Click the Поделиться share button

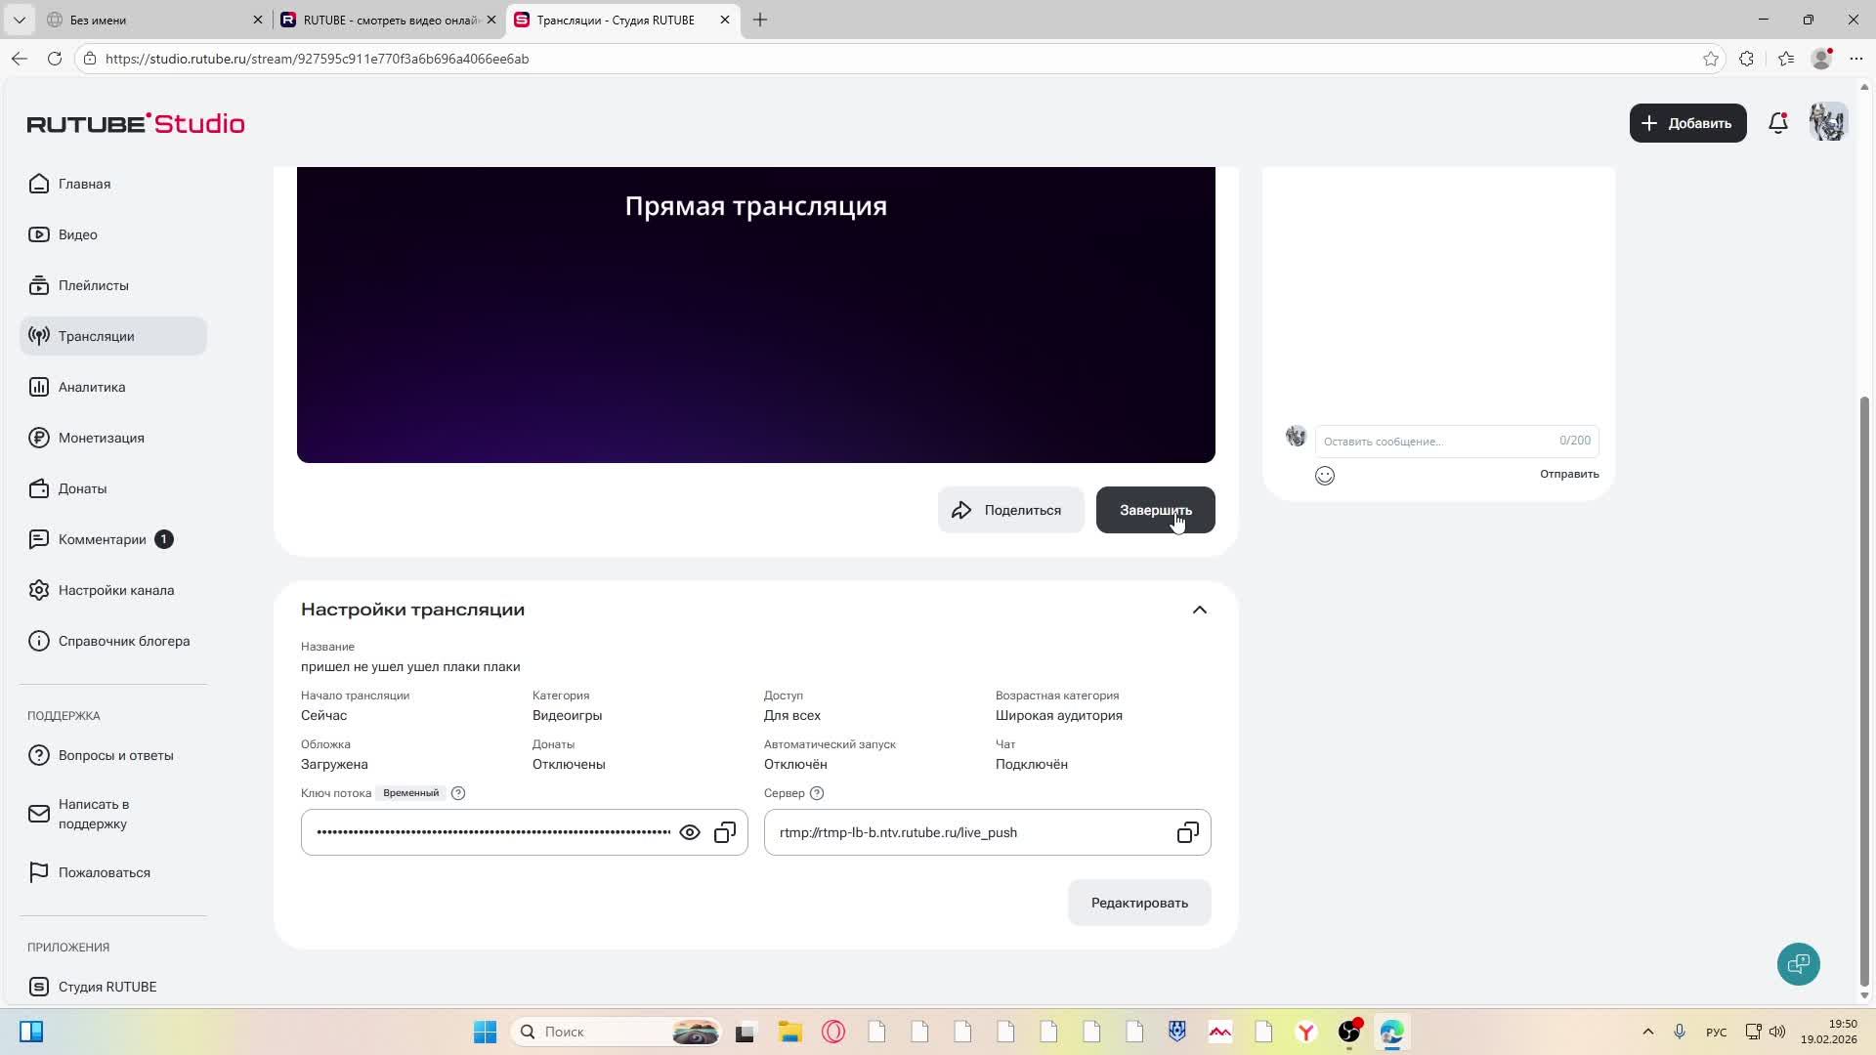tap(1010, 510)
